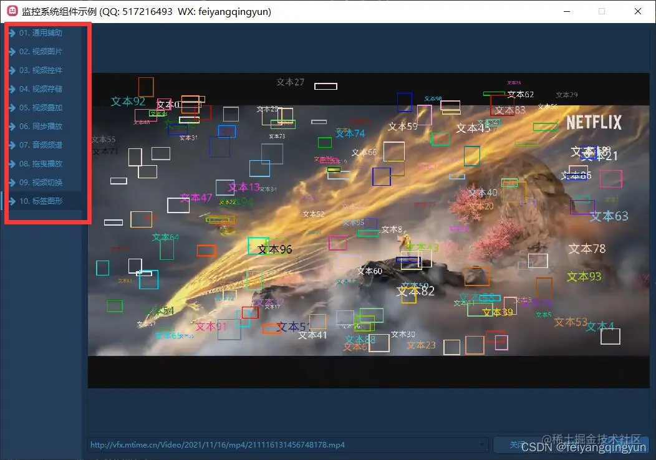656x460 pixels.
Task: Open the 07. 音频频谱 page
Action: [41, 145]
